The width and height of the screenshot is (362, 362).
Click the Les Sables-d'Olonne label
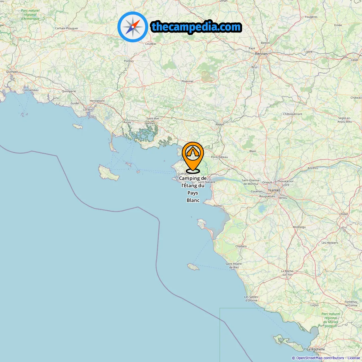click(x=251, y=299)
